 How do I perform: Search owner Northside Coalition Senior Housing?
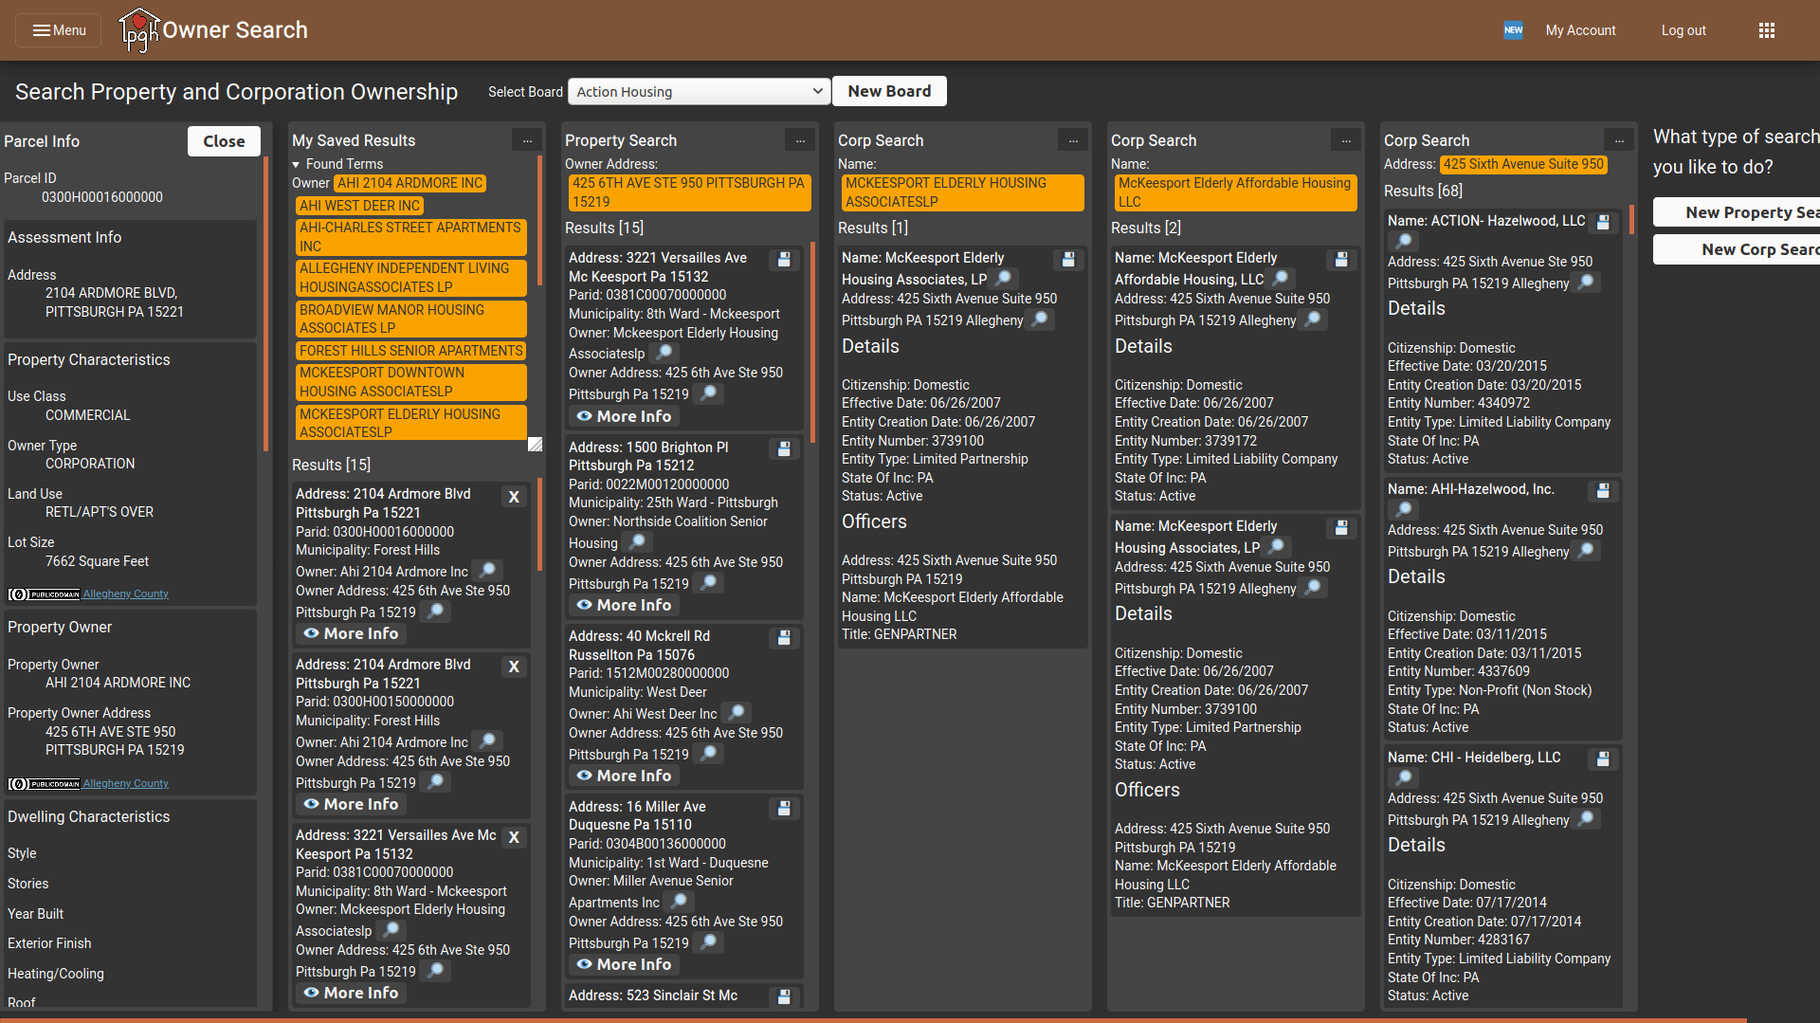pos(638,541)
